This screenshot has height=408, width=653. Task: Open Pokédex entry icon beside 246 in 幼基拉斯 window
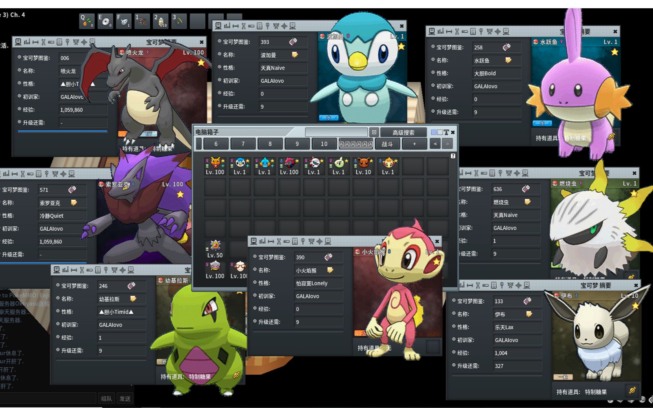tap(131, 286)
